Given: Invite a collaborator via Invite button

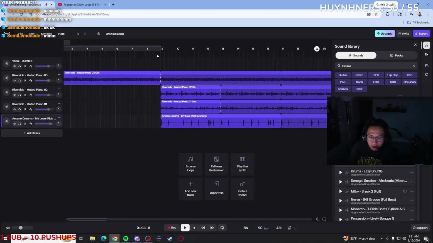Looking at the screenshot, I should point(404,34).
